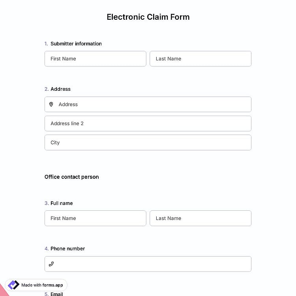The width and height of the screenshot is (296, 296).
Task: Select the Address input field
Action: point(148,105)
